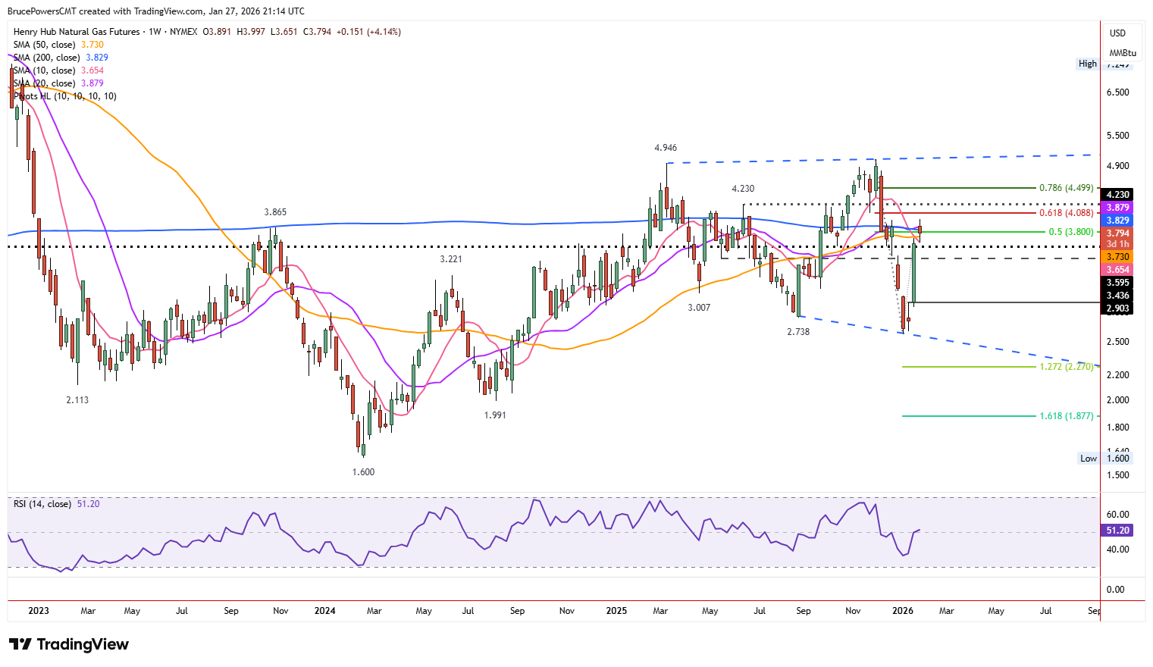Viewport: 1153px width, 667px height.
Task: Click the 1.800 price scale tick
Action: (x=1118, y=427)
